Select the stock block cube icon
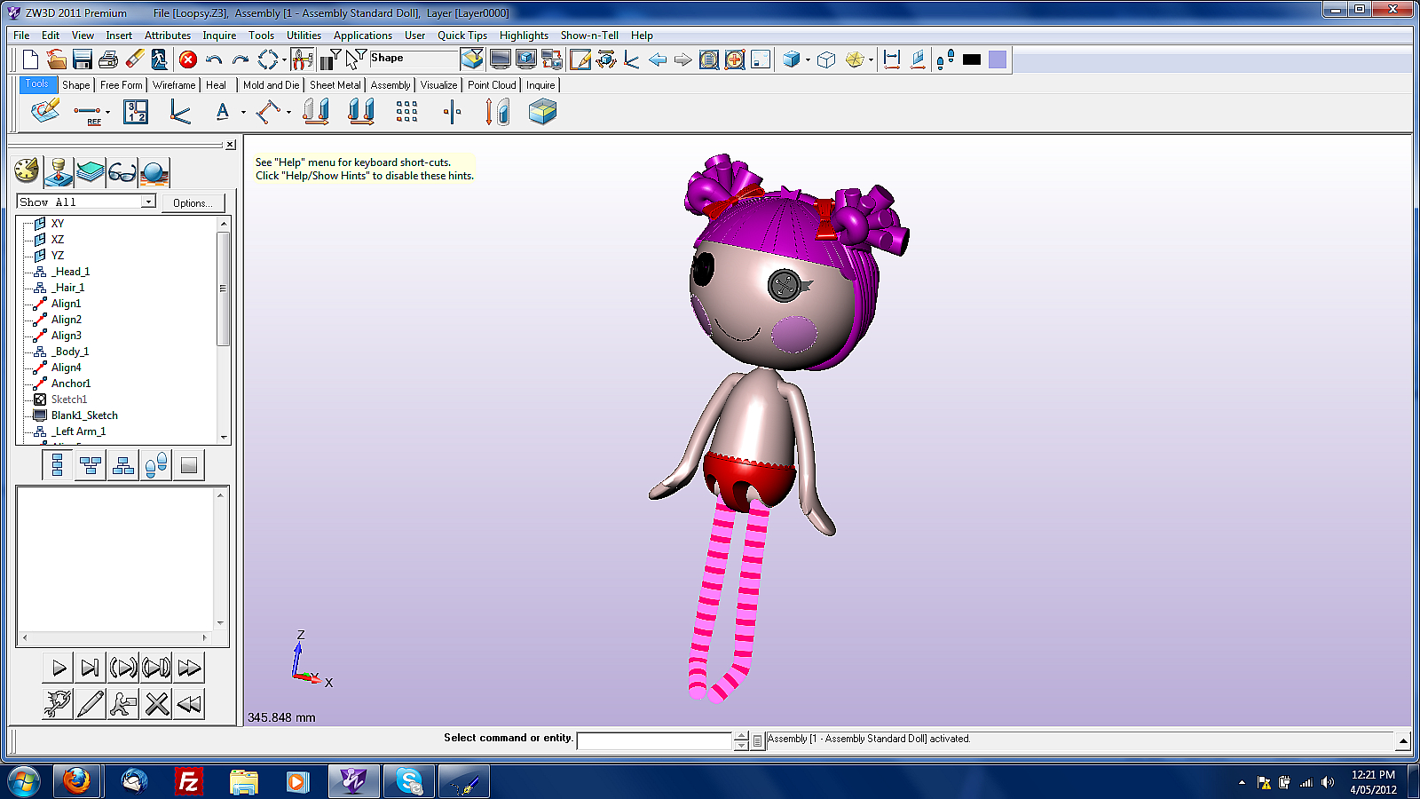1420x799 pixels. (542, 112)
